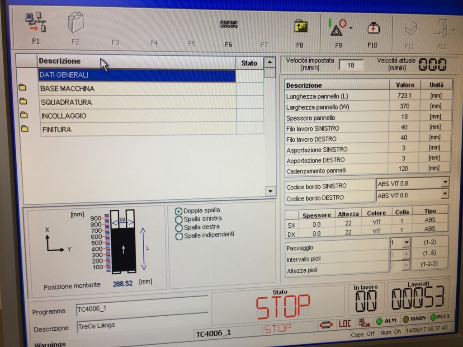Expand the Codice bordo SINISTRO dropdown
463x347 pixels.
(x=445, y=183)
